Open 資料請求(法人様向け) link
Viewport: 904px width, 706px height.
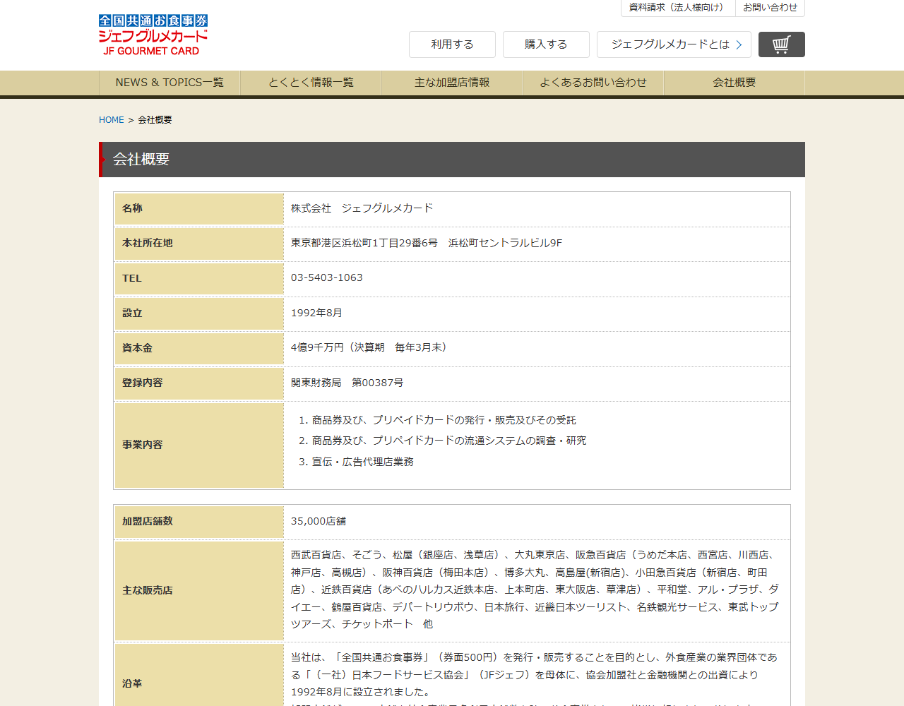click(x=678, y=8)
